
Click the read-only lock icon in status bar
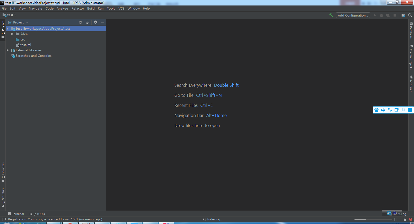tap(404, 219)
